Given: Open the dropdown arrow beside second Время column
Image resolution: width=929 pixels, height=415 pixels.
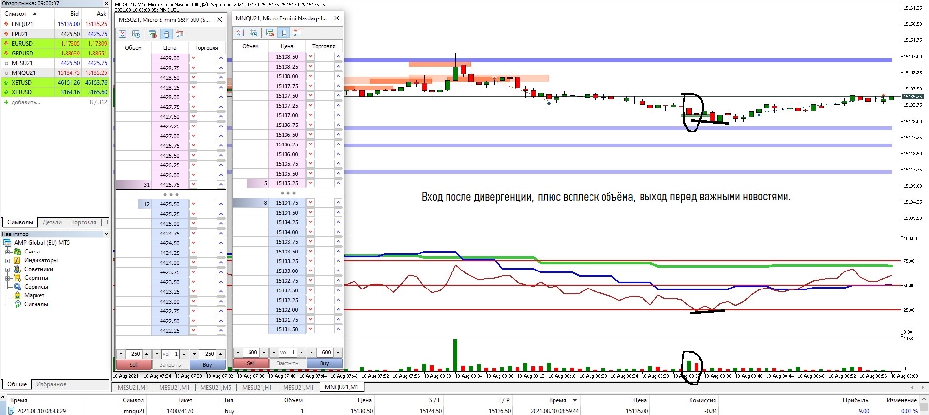Looking at the screenshot, I should [575, 400].
